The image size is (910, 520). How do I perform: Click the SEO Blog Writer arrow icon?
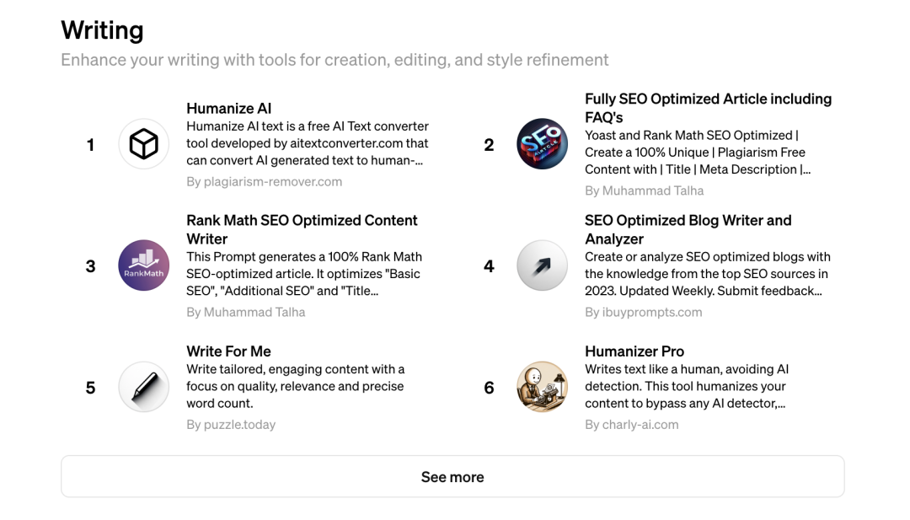click(x=542, y=265)
